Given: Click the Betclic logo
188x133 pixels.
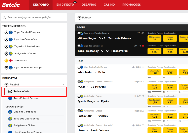Looking at the screenshot, I should pos(11,5).
